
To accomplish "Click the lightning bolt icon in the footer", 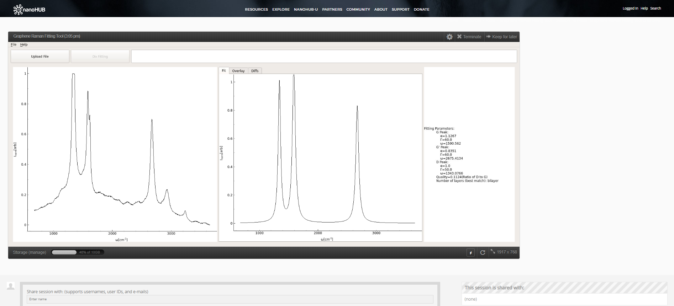I will (x=470, y=253).
